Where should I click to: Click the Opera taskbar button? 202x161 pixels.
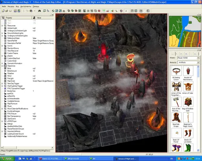(50, 159)
